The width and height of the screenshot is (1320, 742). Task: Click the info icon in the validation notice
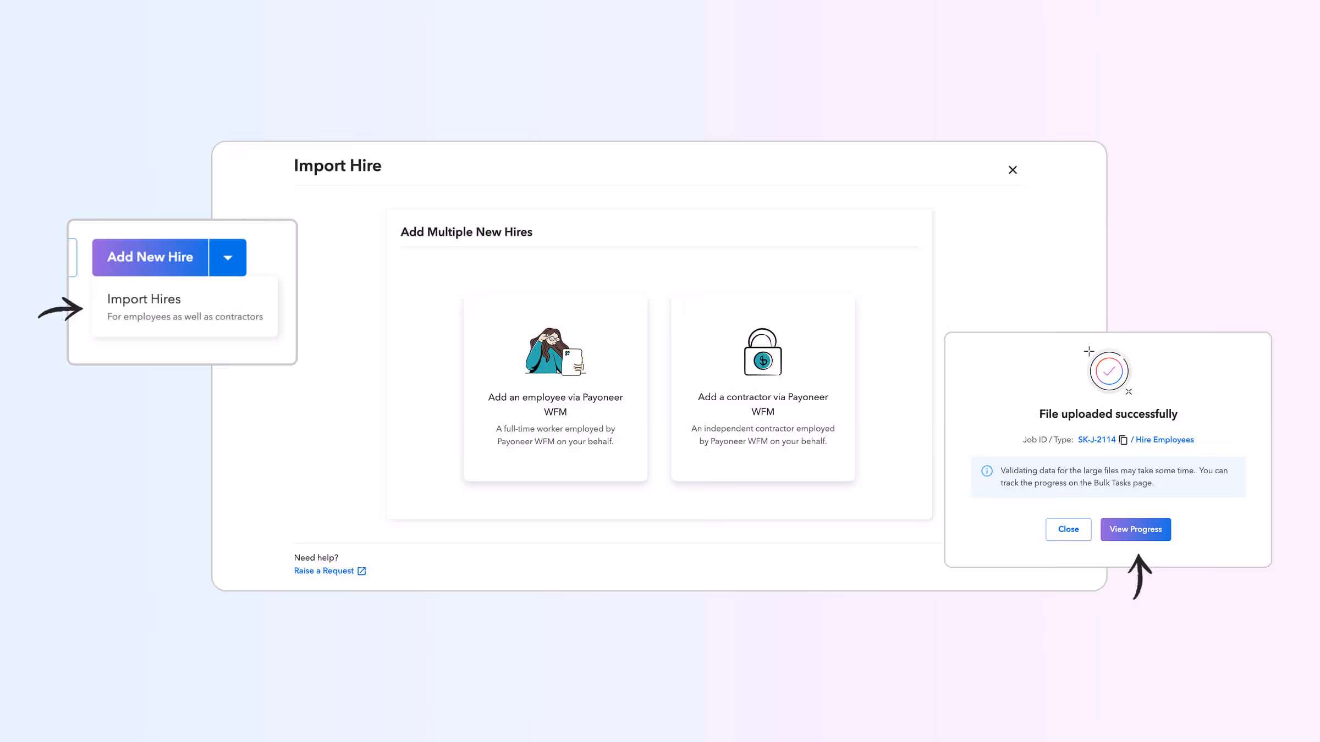click(986, 470)
